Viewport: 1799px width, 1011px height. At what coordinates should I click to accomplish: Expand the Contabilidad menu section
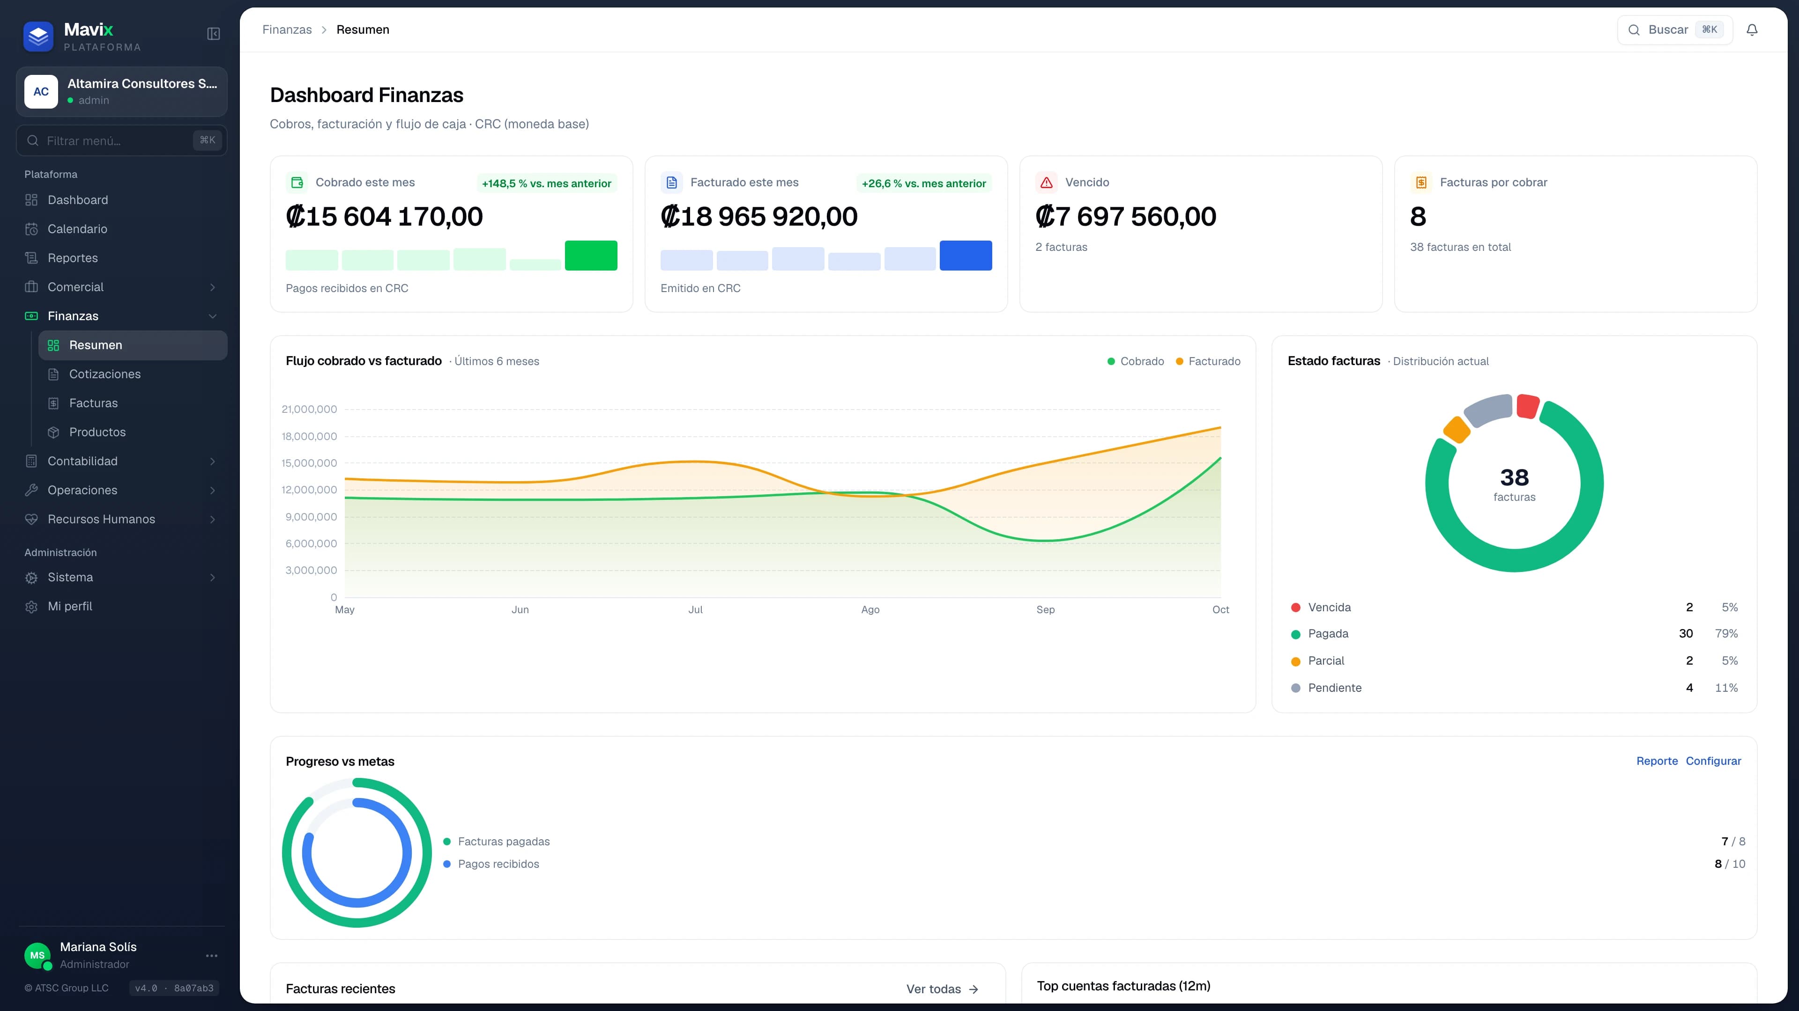pos(121,461)
